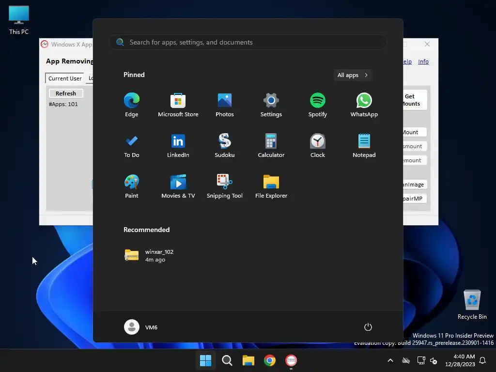The image size is (496, 372).
Task: Open the To Do app
Action: click(x=132, y=146)
